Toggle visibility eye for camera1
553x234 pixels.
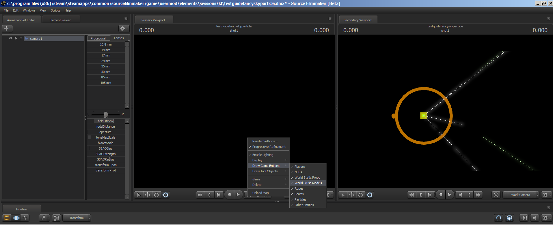tap(11, 38)
